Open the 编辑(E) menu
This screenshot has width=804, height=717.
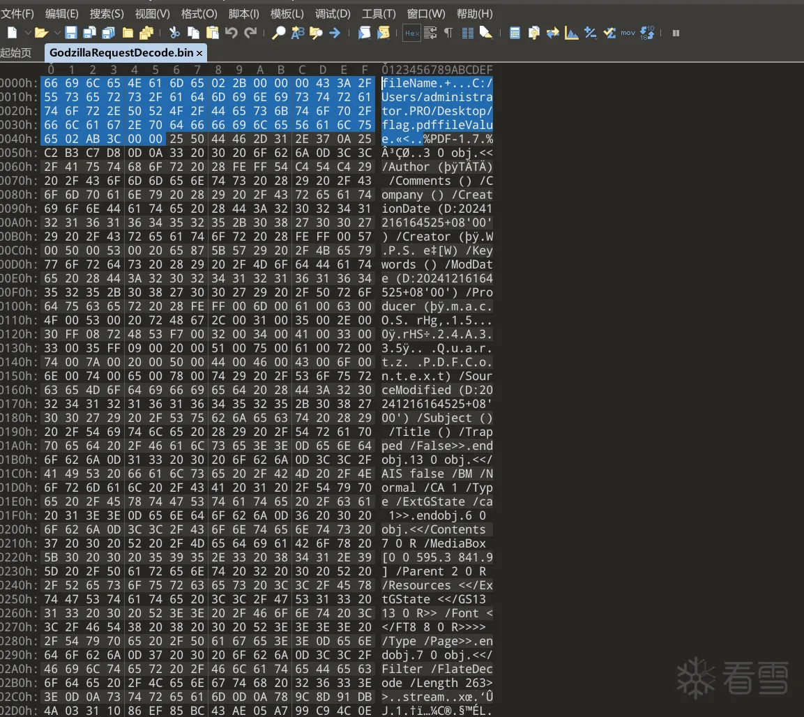click(61, 14)
